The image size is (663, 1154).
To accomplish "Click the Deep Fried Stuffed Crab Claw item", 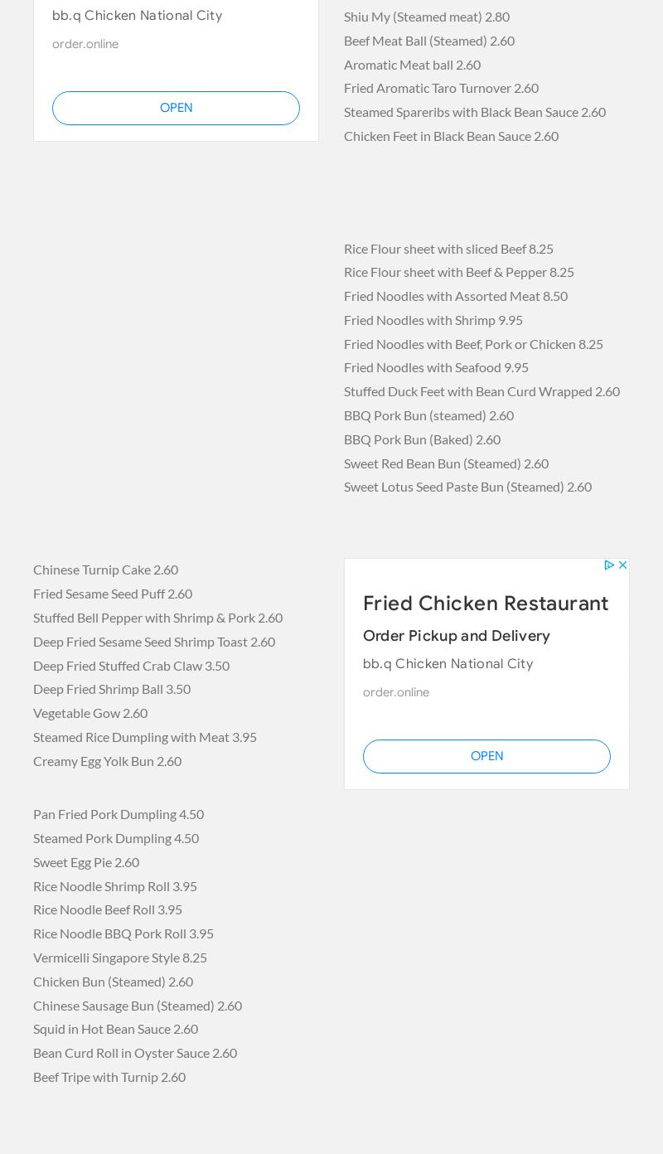I will (x=131, y=666).
